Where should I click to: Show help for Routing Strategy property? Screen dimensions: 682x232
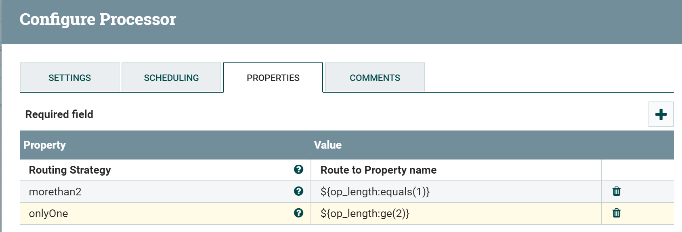298,170
